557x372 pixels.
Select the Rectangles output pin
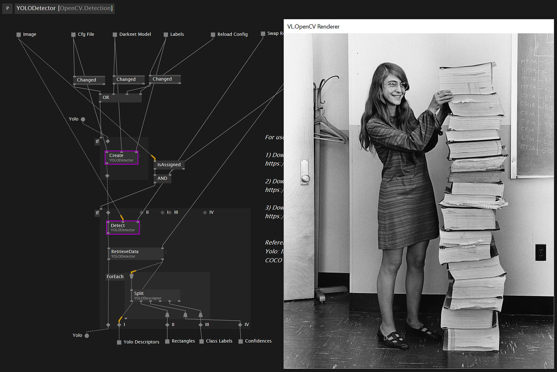coord(167,341)
